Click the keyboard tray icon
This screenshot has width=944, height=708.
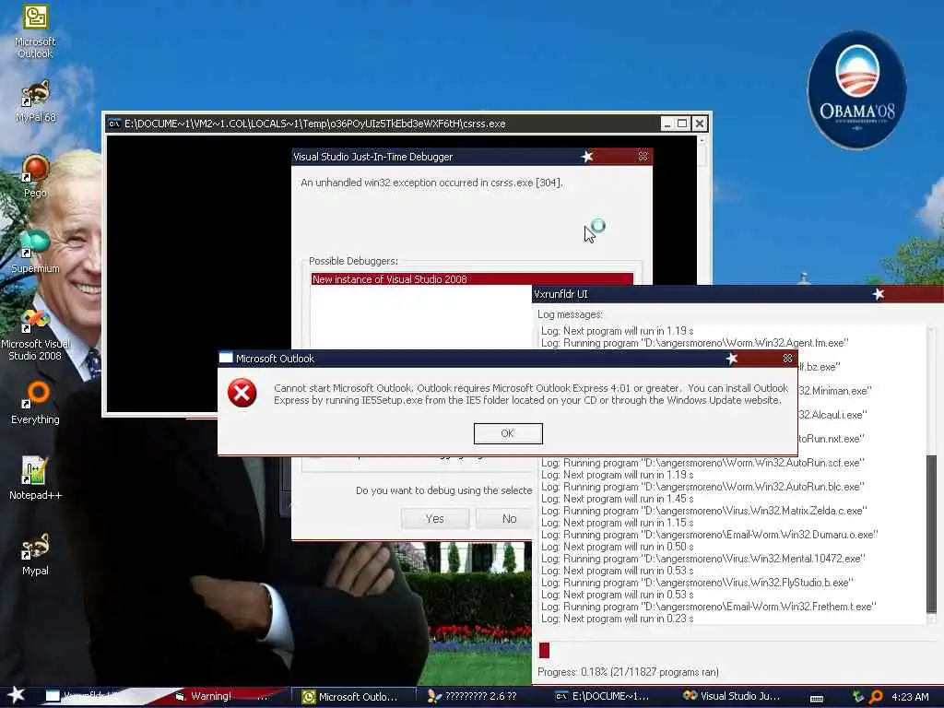tap(817, 698)
